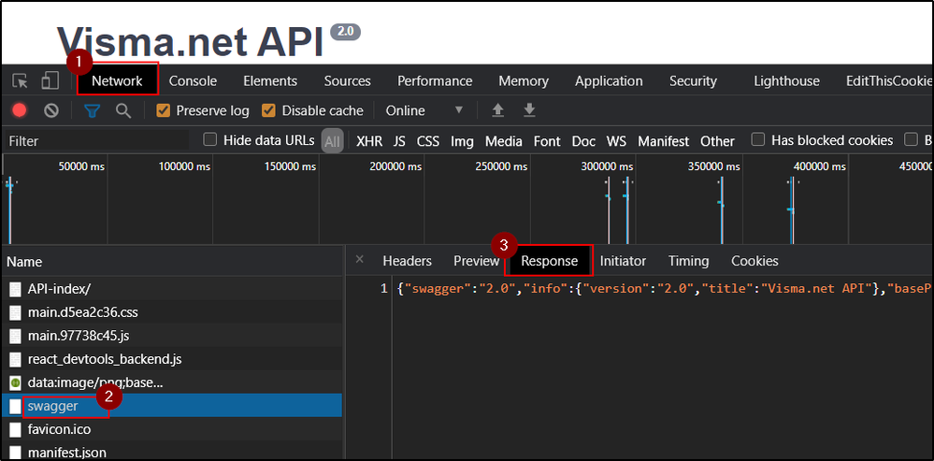Disable the Preserve log checkbox
Image resolution: width=934 pixels, height=461 pixels.
coord(164,110)
